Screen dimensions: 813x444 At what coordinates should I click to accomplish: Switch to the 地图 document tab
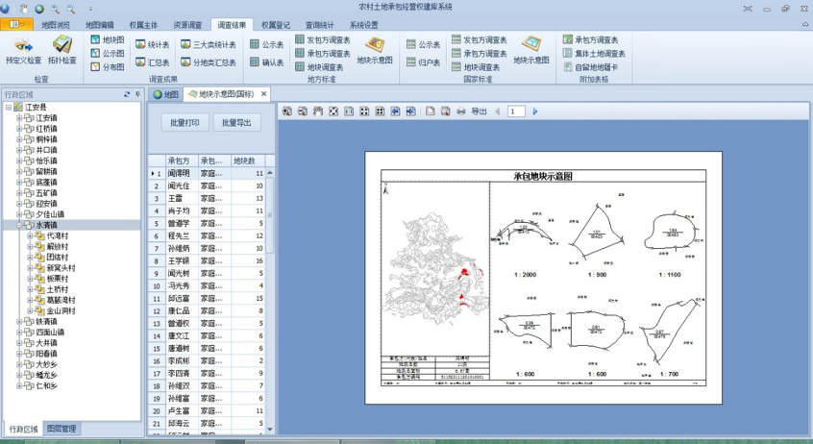click(x=166, y=94)
